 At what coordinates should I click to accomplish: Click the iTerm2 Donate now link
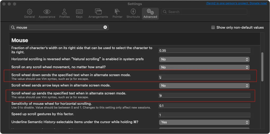[236, 3]
